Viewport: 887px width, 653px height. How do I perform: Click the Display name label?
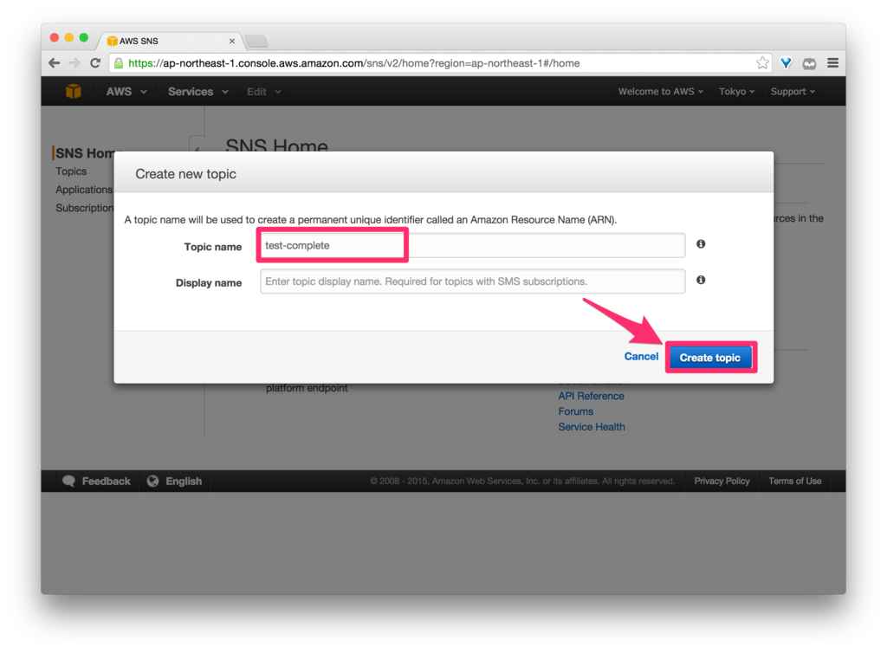coord(209,282)
